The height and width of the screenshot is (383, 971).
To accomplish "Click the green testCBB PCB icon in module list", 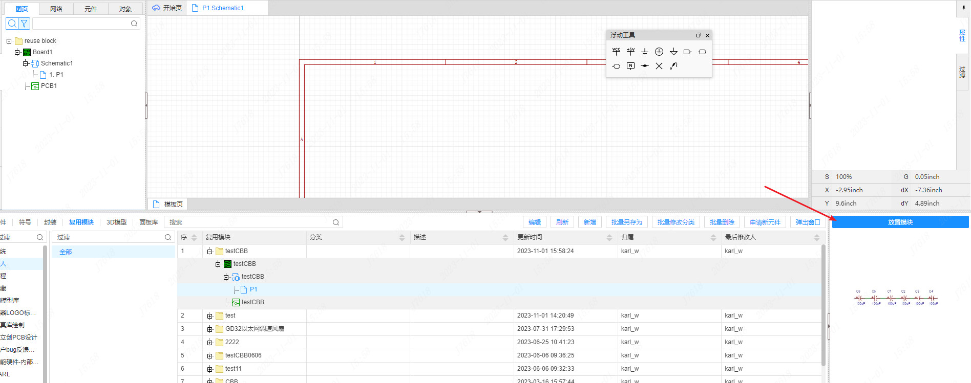I will [236, 302].
